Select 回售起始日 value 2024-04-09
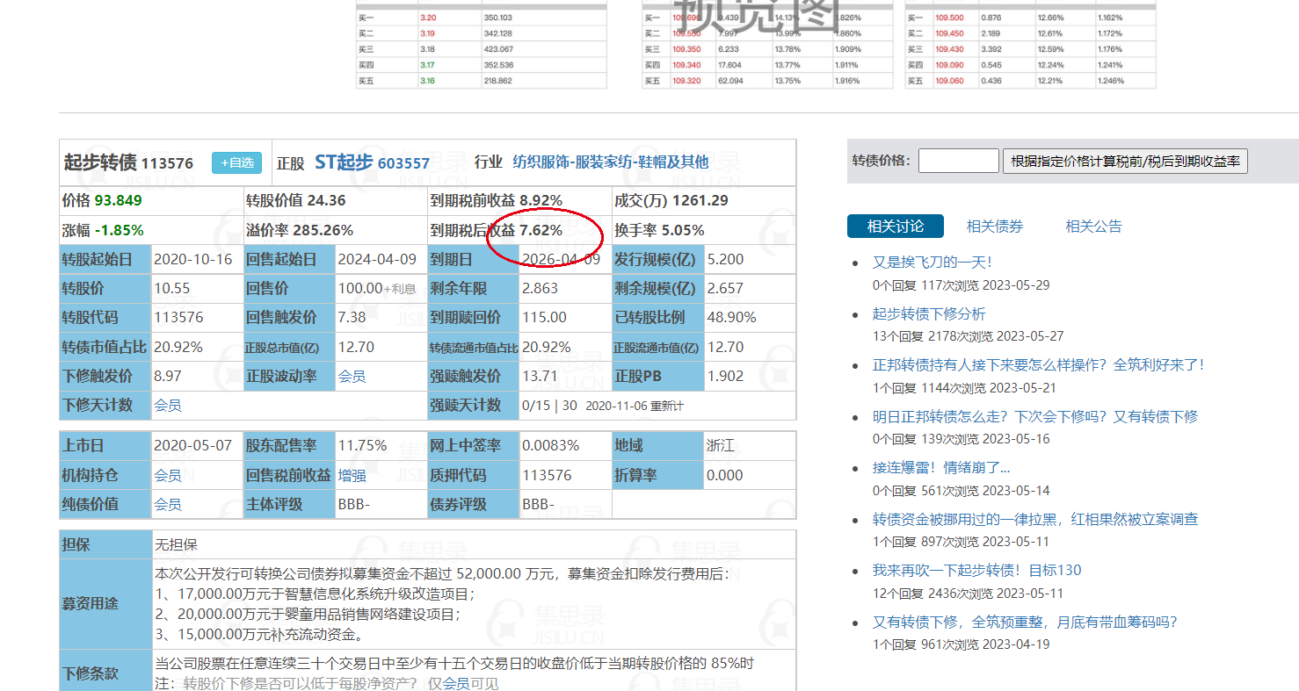Viewport: 1299px width, 691px height. tap(378, 259)
